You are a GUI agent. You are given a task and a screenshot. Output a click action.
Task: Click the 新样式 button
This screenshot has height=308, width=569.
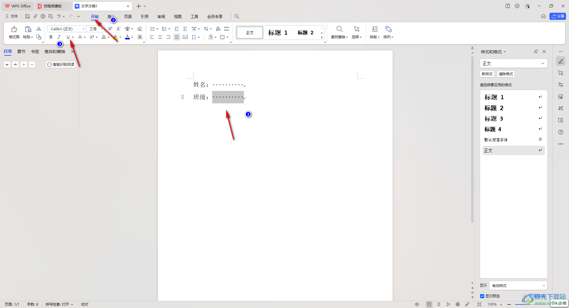[x=487, y=74]
